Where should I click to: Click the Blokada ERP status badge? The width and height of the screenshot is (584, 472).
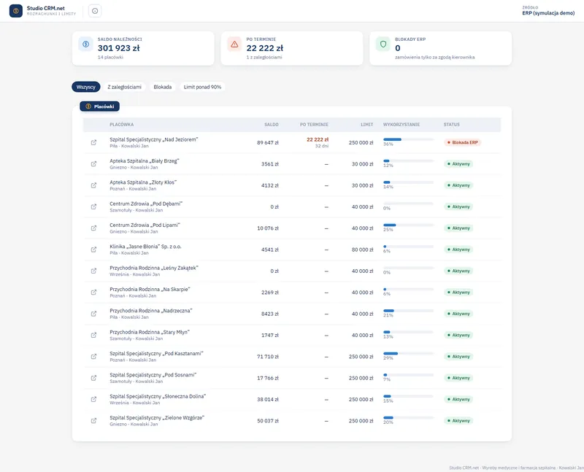462,142
